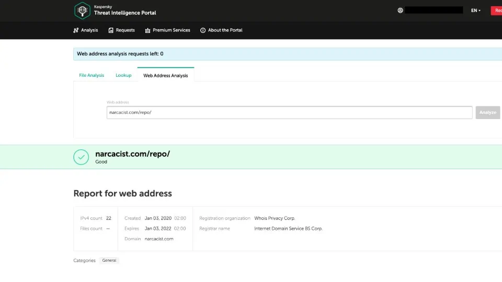The height and width of the screenshot is (282, 502).
Task: Click the blacked-out username field
Action: tap(434, 10)
